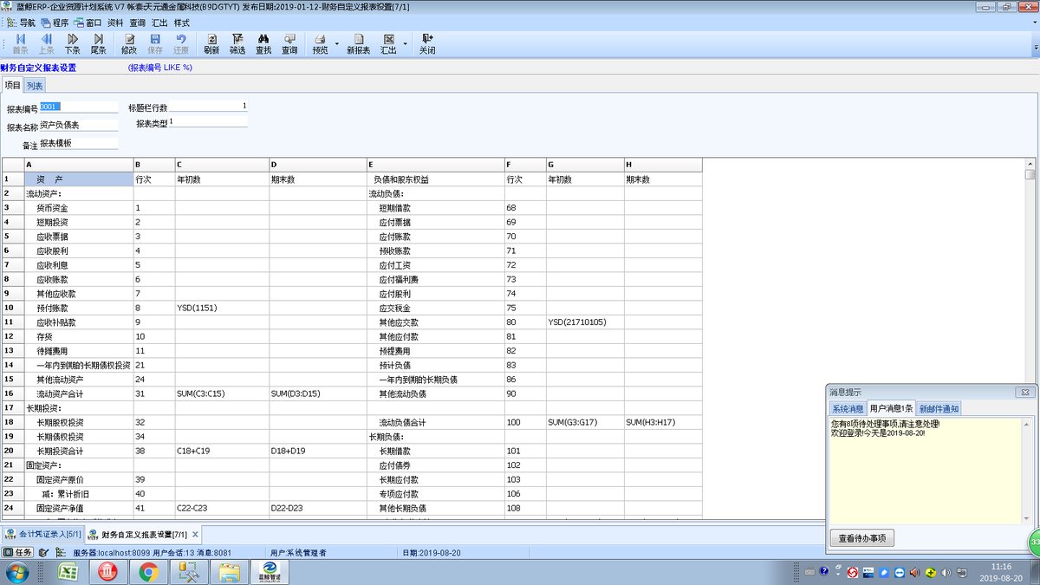Click the 查看待办事项 button
The height and width of the screenshot is (585, 1040).
click(862, 538)
